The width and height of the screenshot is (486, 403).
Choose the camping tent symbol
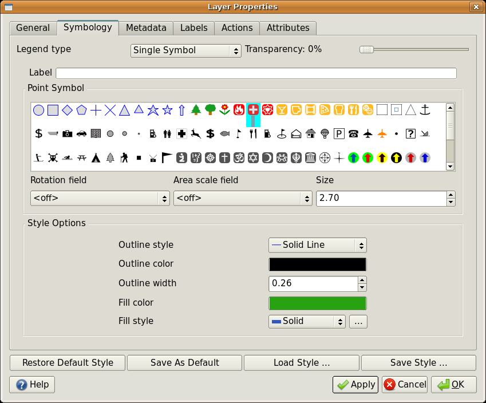[x=96, y=157]
